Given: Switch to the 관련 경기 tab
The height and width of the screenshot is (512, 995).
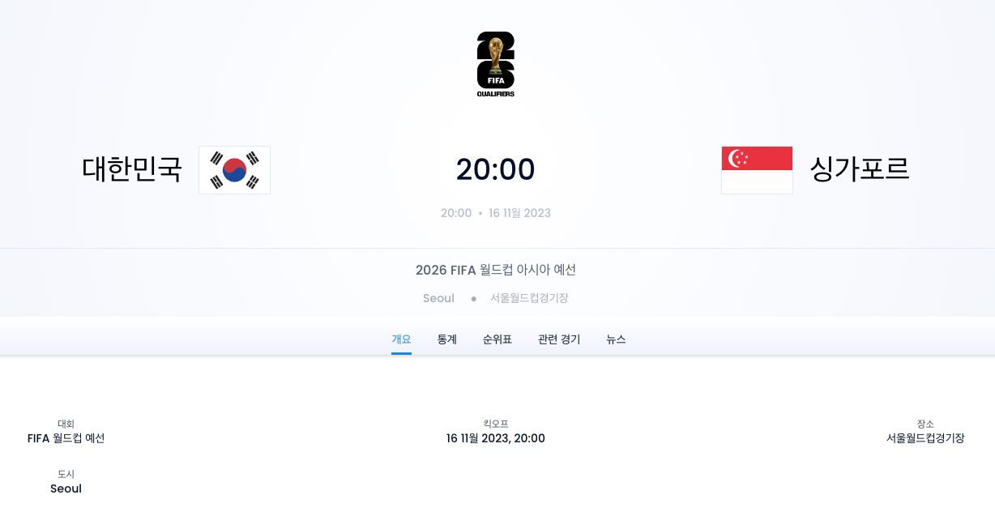Looking at the screenshot, I should click(x=557, y=339).
